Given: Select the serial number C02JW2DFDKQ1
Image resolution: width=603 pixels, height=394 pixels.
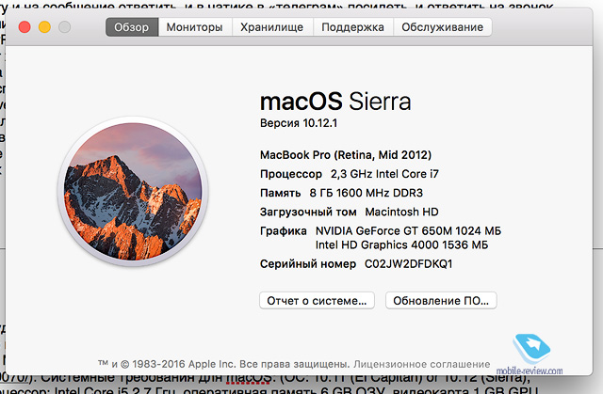Looking at the screenshot, I should tap(408, 264).
